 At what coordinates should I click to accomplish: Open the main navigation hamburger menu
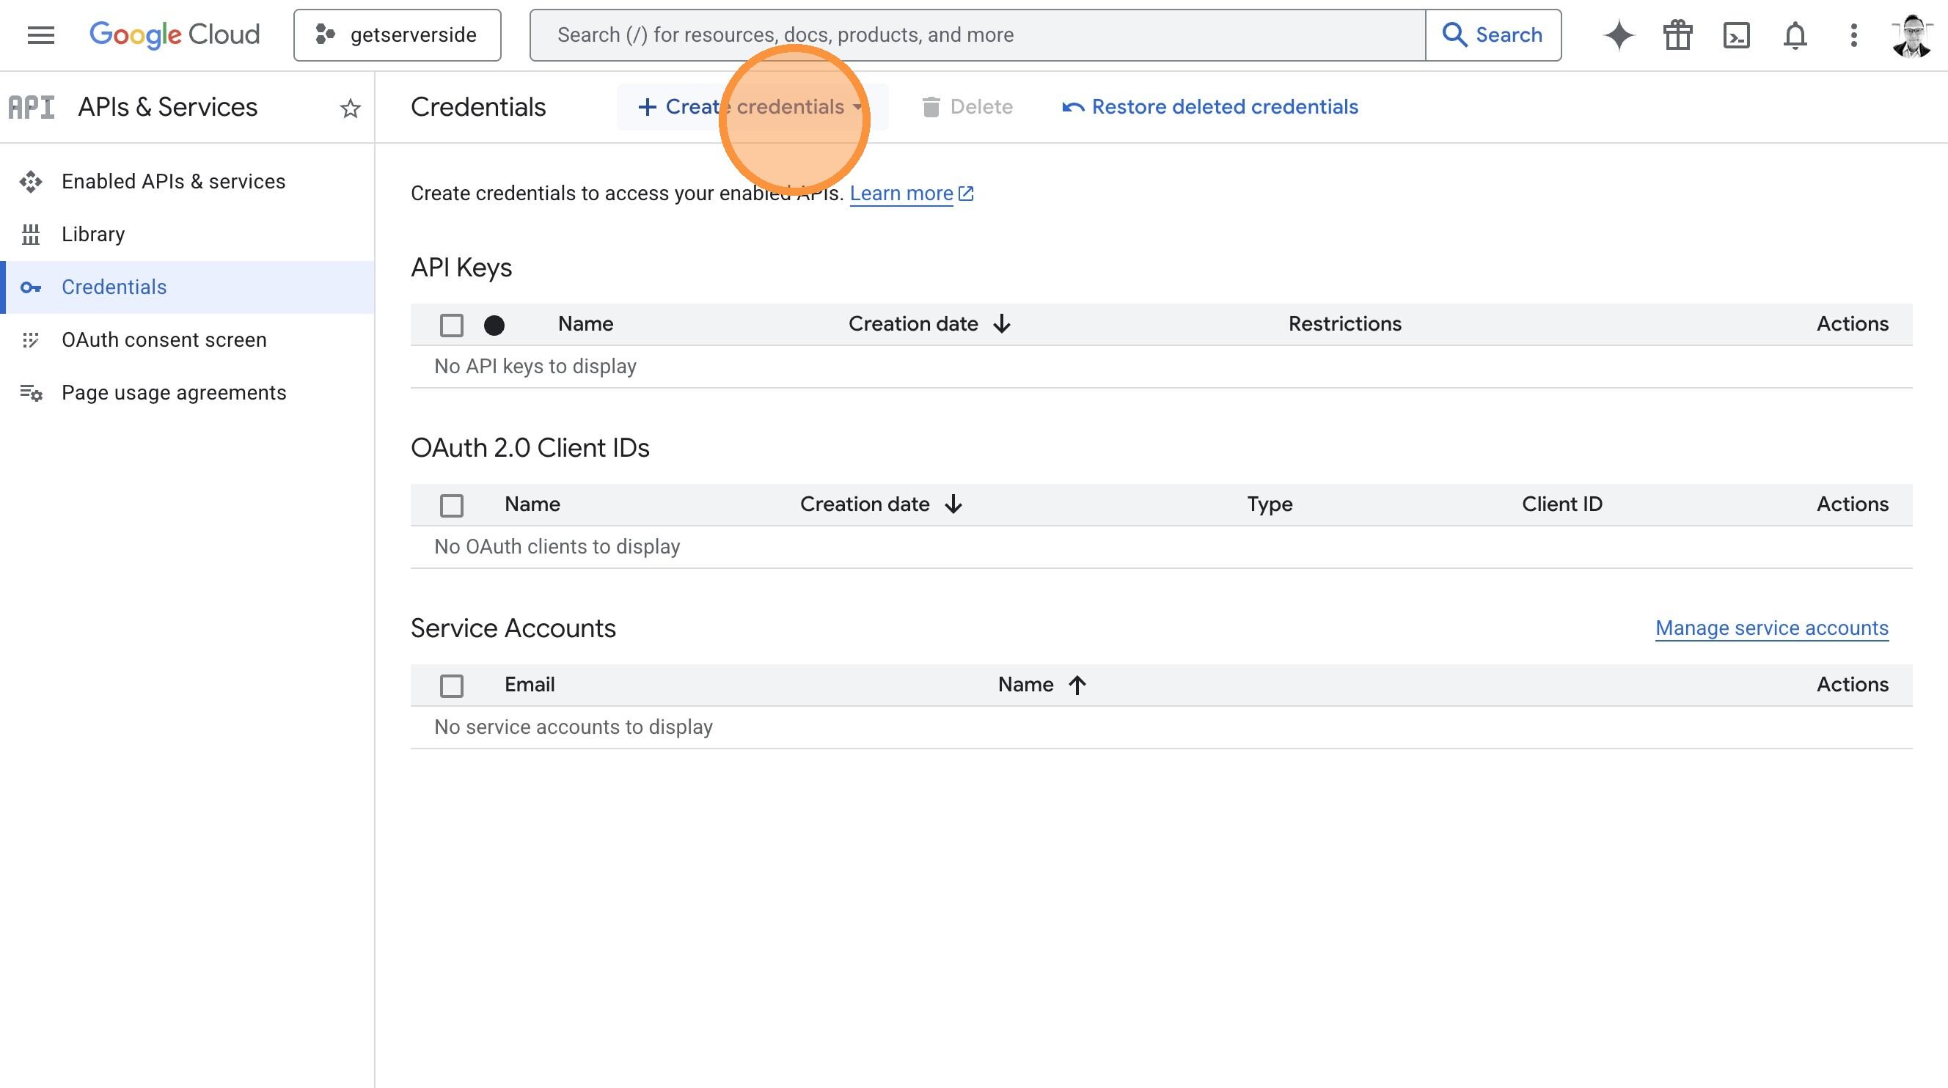41,34
